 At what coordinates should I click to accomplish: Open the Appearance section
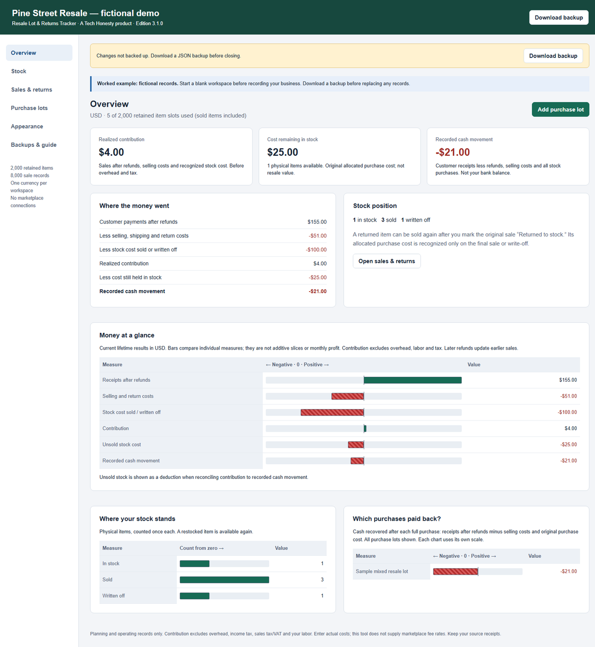(x=39, y=126)
